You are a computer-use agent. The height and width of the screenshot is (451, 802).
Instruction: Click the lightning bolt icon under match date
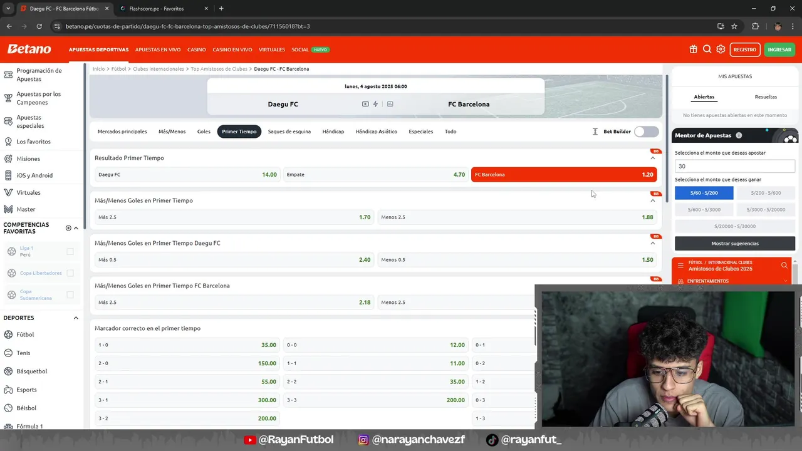[375, 104]
